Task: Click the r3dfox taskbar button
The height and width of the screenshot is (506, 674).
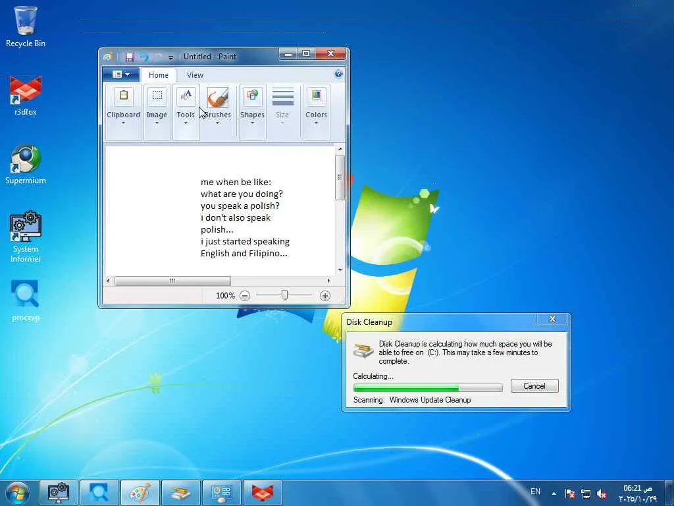Action: (x=263, y=493)
